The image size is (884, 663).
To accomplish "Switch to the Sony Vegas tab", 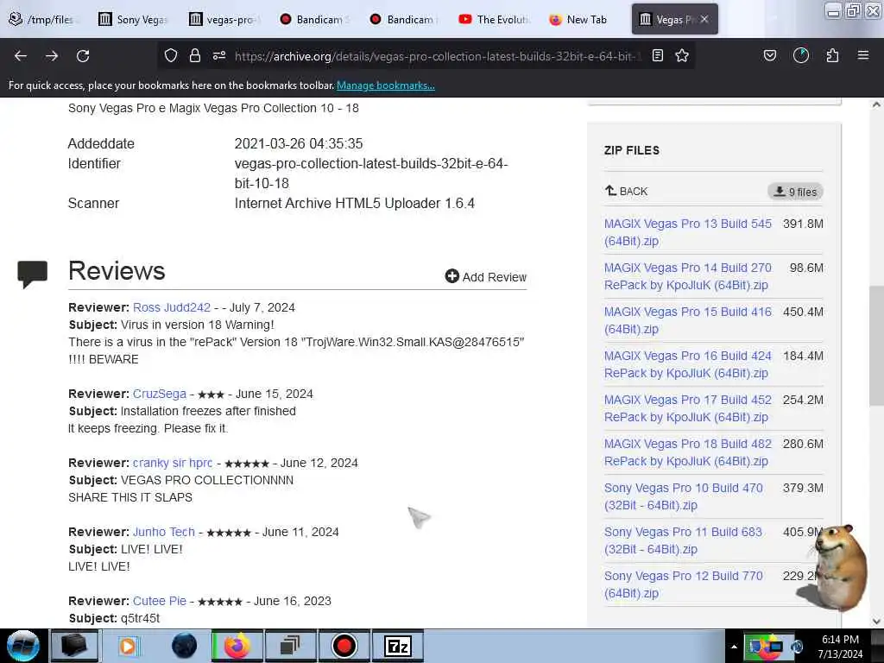I will click(x=134, y=19).
